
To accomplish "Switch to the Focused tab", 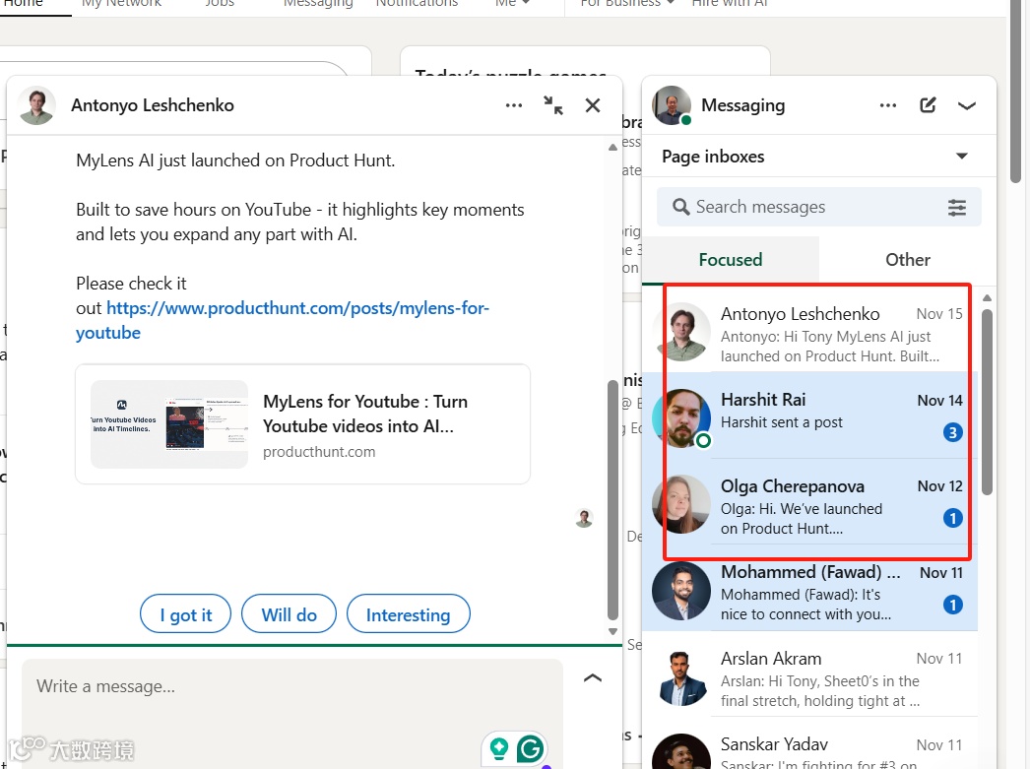I will (731, 260).
